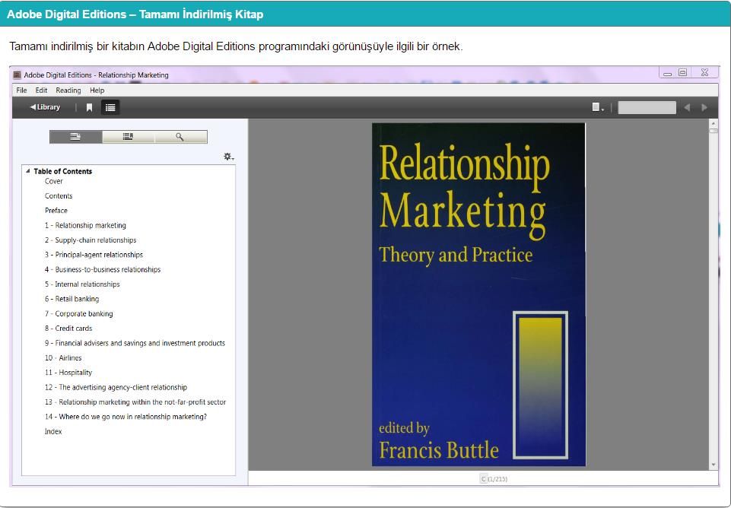Open chapter 7 - Corporate banking

(x=79, y=314)
